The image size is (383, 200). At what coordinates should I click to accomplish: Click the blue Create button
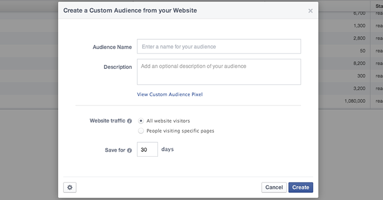[x=301, y=187]
